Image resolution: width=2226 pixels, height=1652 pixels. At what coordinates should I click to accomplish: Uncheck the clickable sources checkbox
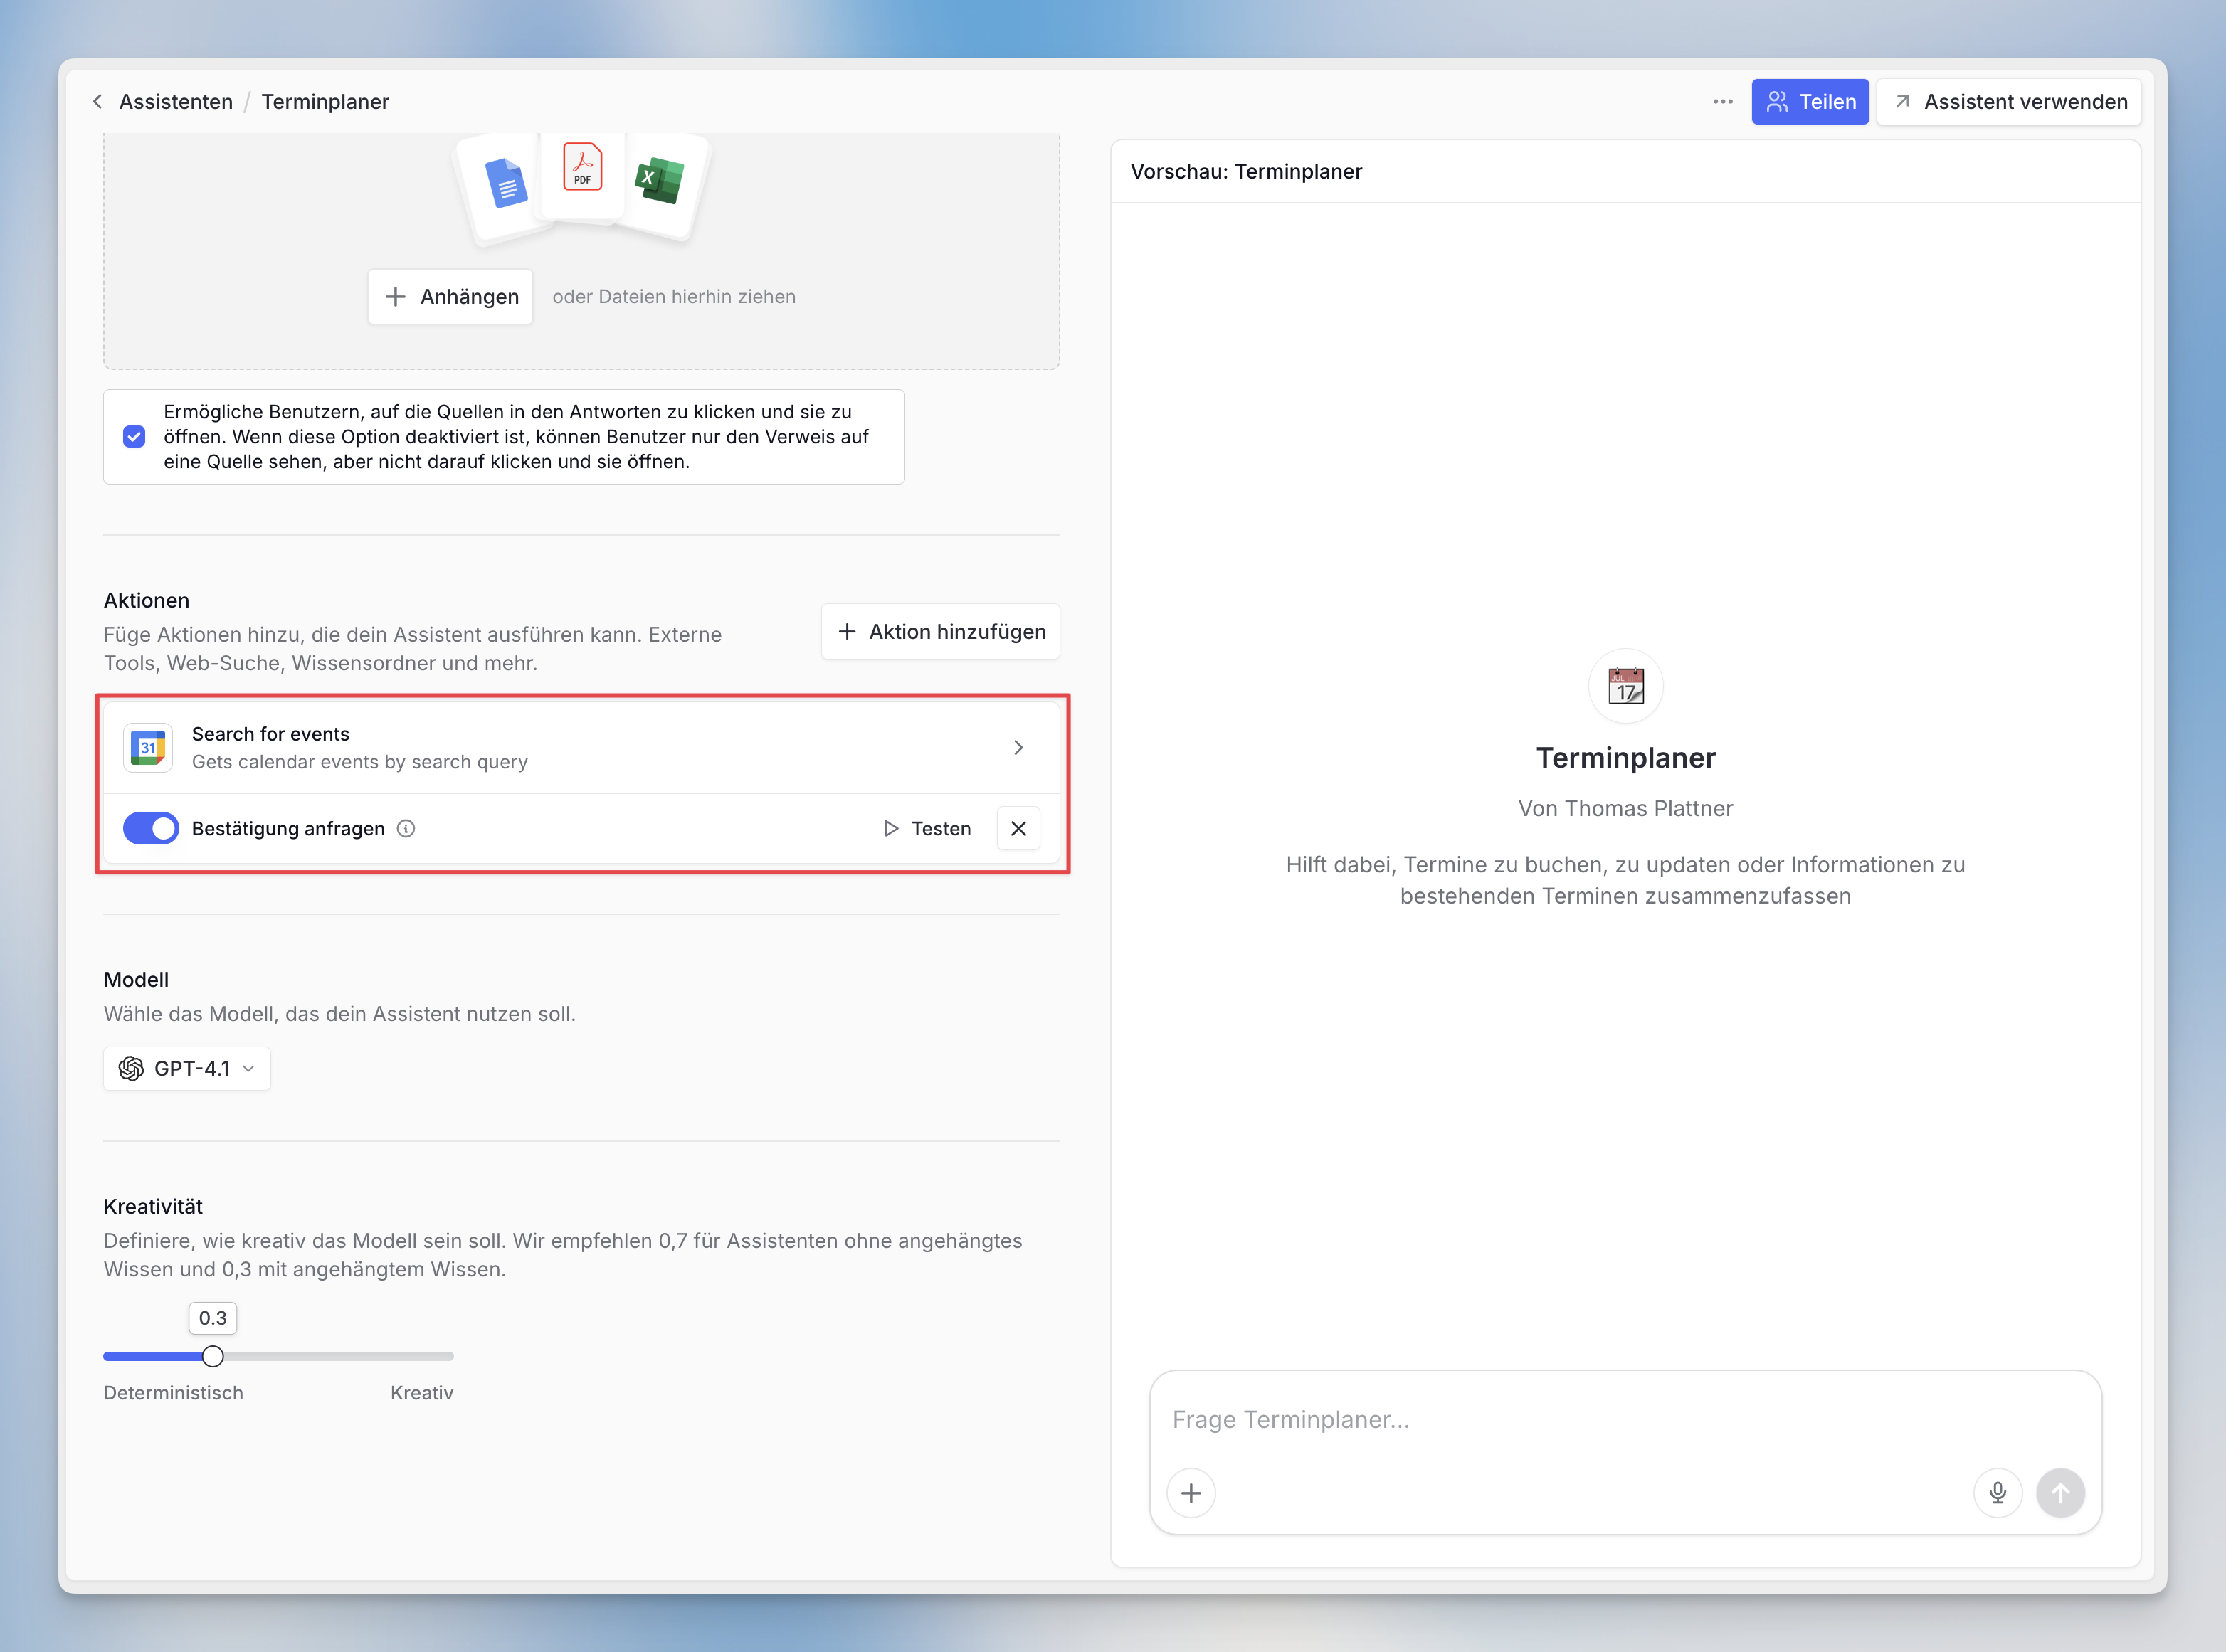click(134, 437)
